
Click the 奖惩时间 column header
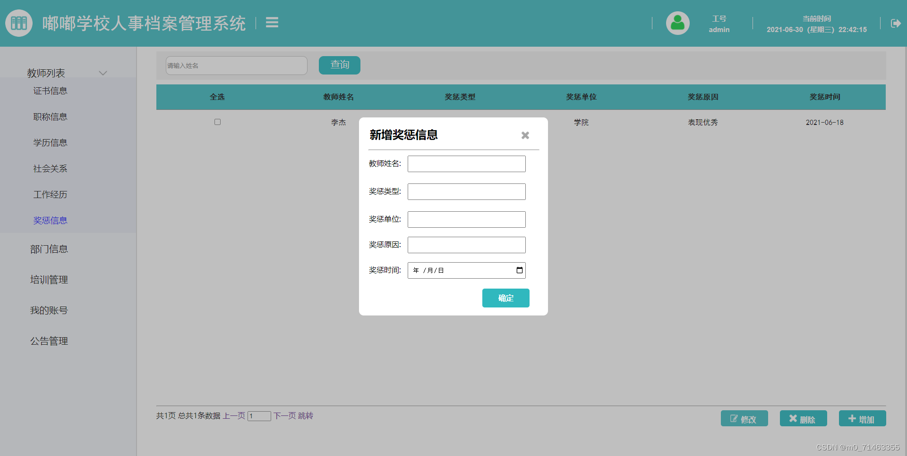pyautogui.click(x=825, y=97)
